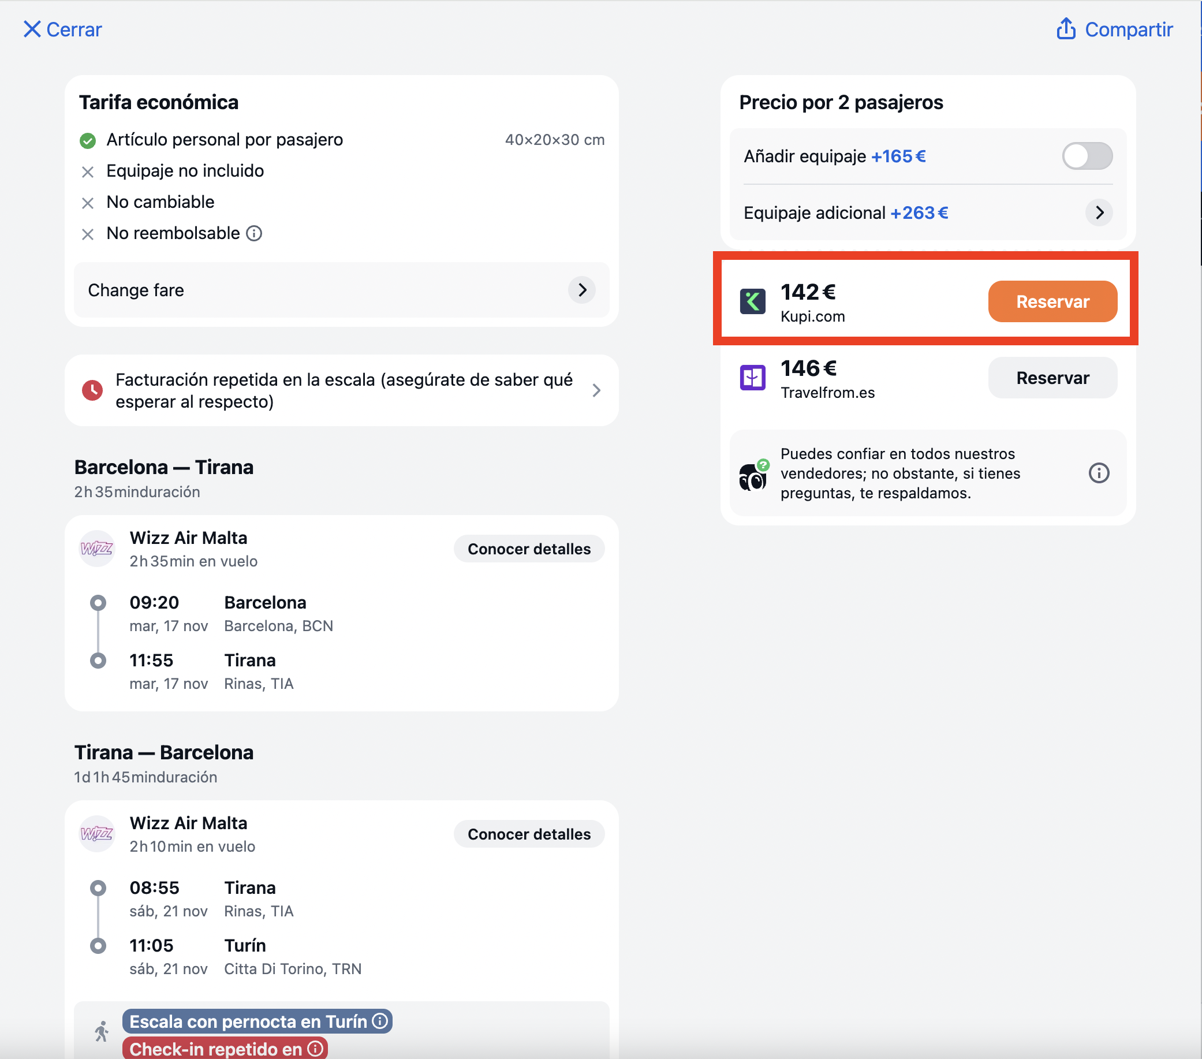Click the Compartir link
The width and height of the screenshot is (1202, 1059).
(x=1128, y=29)
